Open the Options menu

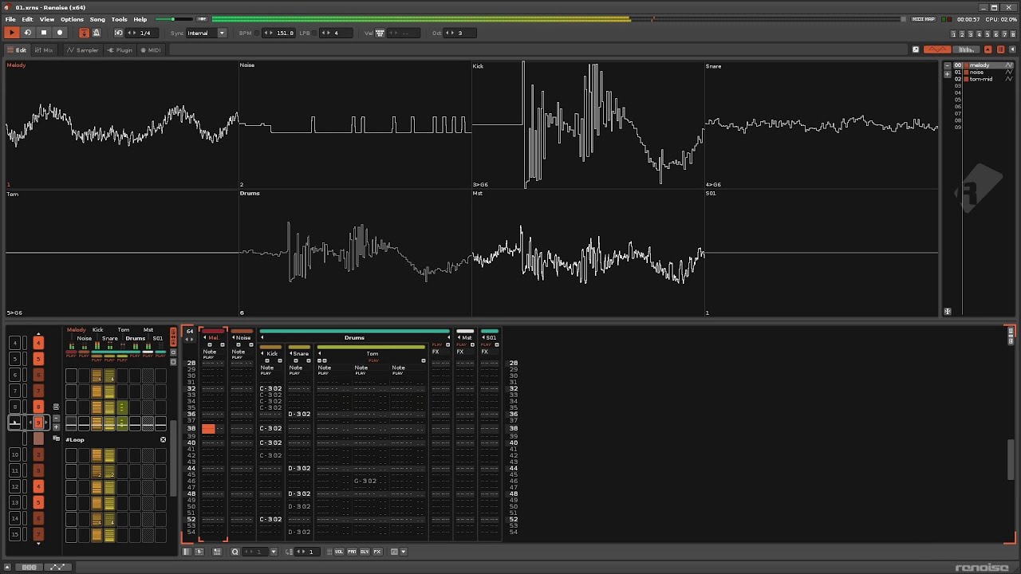(x=72, y=19)
